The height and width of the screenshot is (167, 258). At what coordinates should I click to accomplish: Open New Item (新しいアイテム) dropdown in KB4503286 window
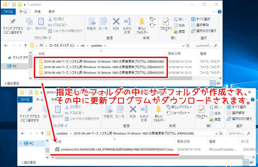click(179, 107)
